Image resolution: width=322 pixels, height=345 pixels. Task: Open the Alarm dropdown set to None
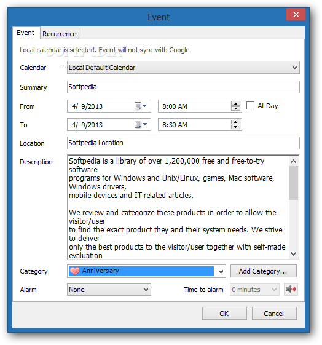(109, 290)
